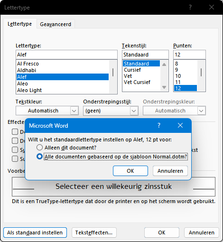Screen dimensions: 223x242
Task: Open the Tekstkleur Automatisch dropdown
Action: point(47,111)
